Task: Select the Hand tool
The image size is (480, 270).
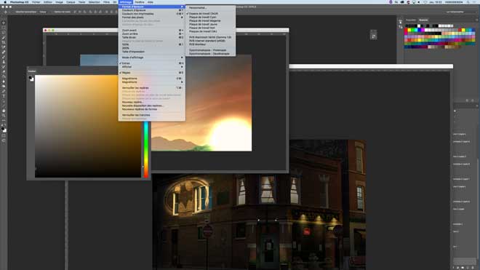Action: [4, 111]
